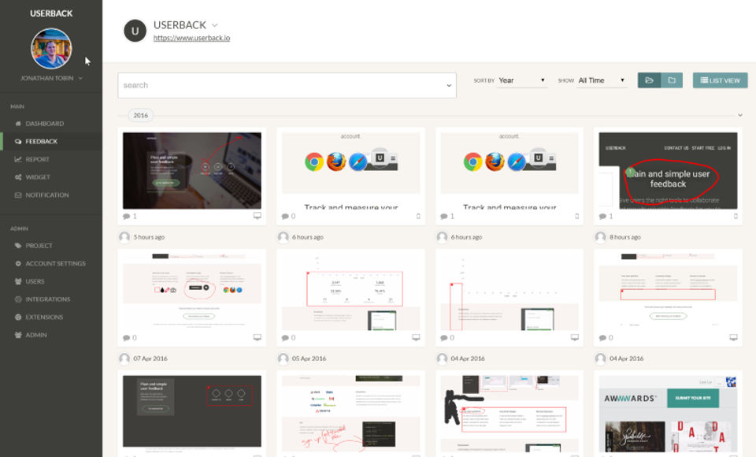Collapse the 2016 group chevron
Viewport: 756px width, 457px height.
tap(740, 115)
